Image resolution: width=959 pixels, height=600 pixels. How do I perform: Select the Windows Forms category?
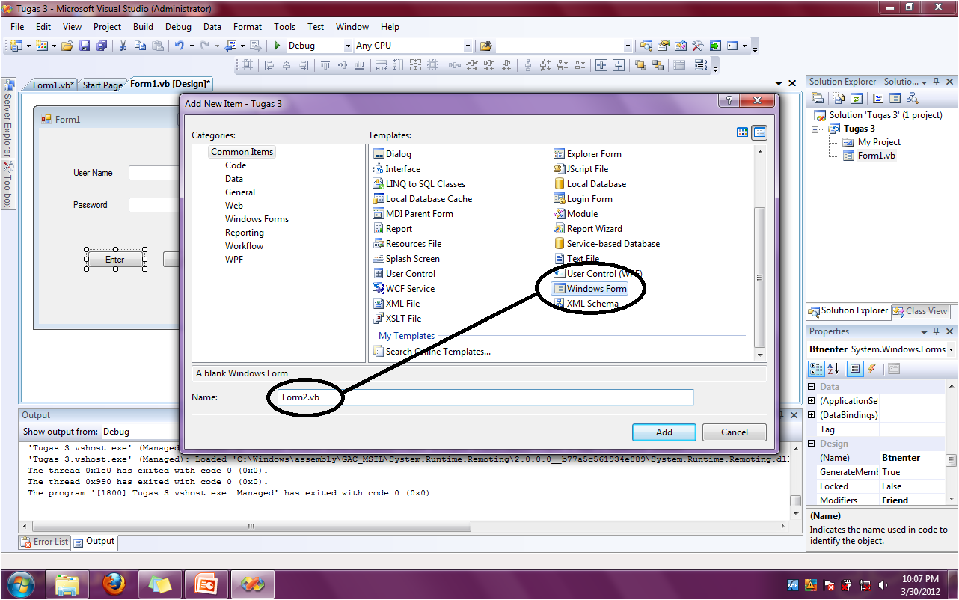257,219
